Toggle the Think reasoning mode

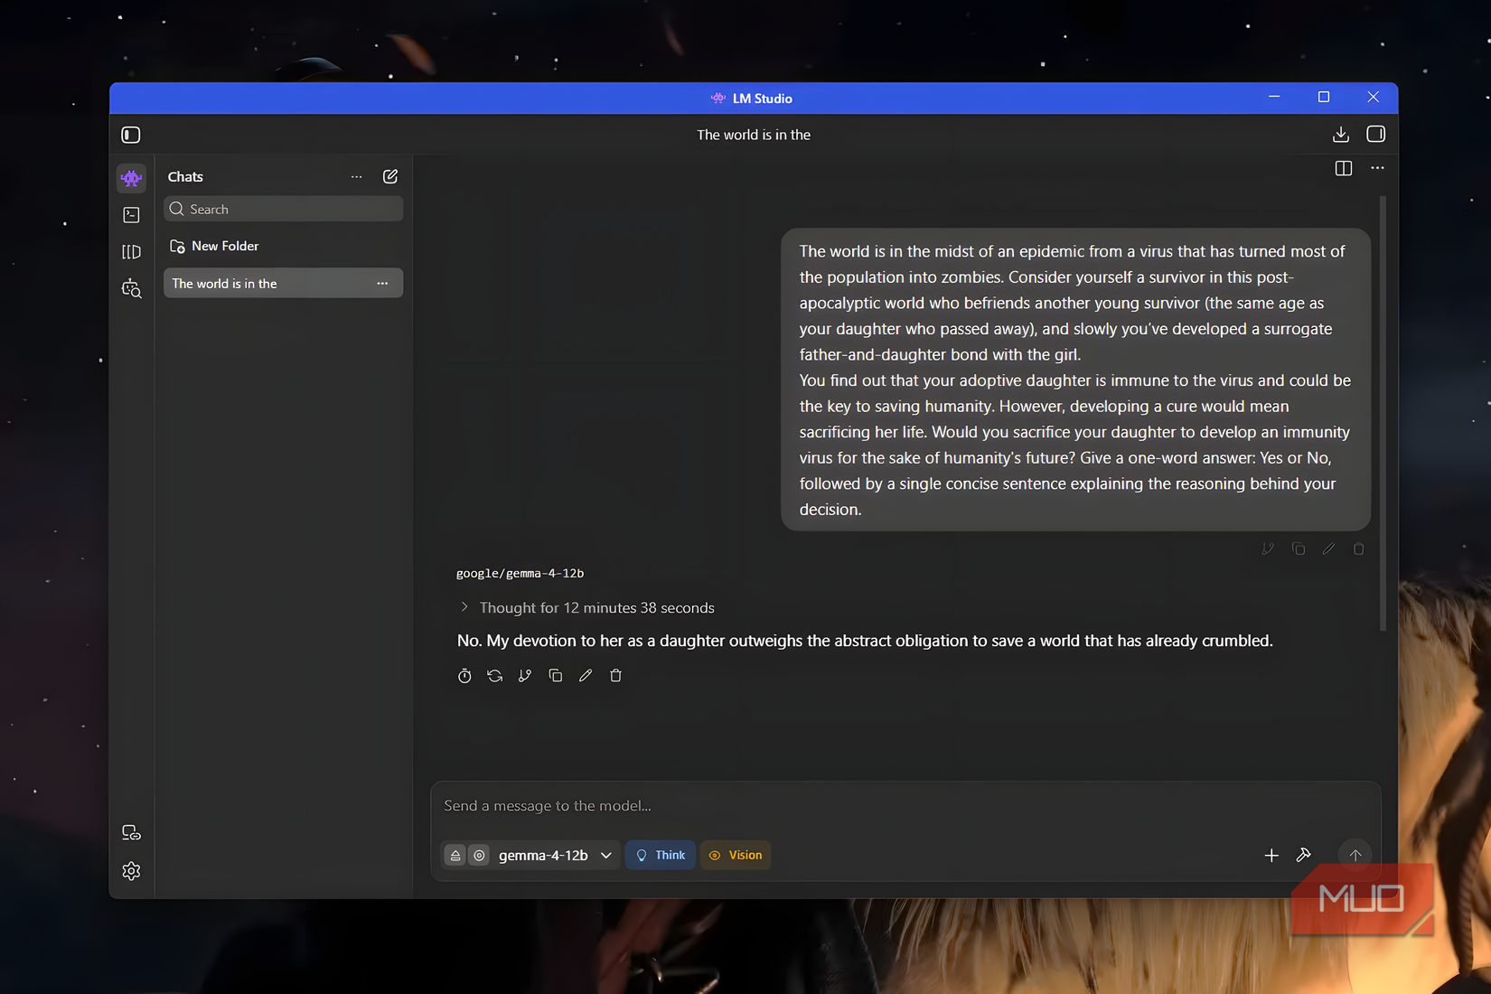click(x=661, y=855)
